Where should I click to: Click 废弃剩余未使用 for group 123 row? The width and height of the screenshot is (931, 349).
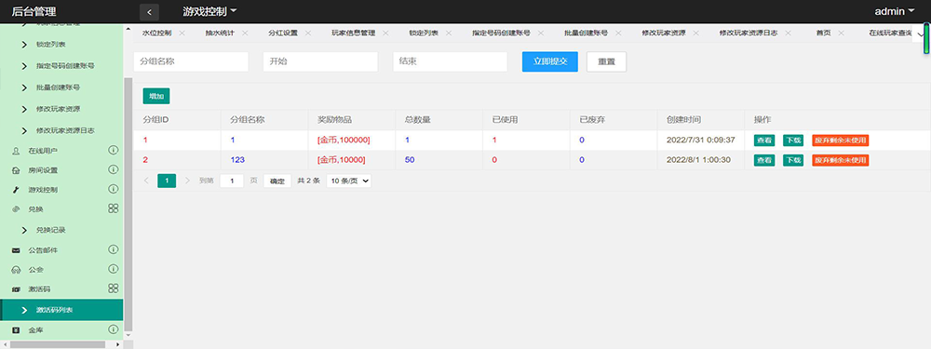click(840, 160)
